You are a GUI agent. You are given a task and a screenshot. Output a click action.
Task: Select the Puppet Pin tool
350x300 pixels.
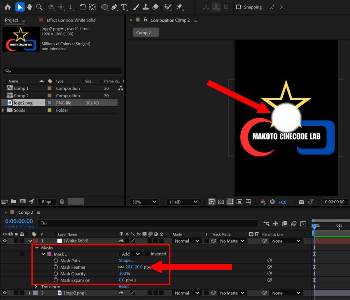179,7
